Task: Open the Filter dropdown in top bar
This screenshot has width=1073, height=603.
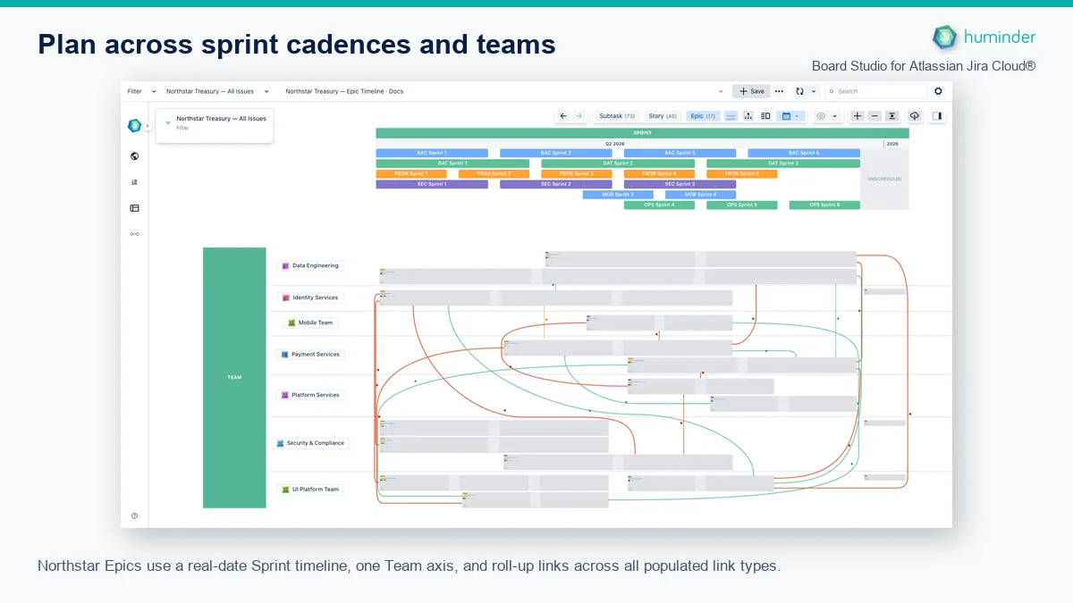Action: coord(141,91)
